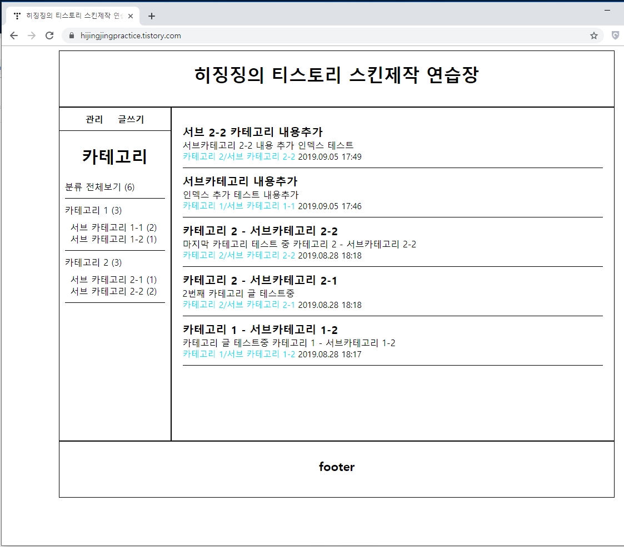Select the 히징징의 티스토리 스킨제작 browser tab

73,16
